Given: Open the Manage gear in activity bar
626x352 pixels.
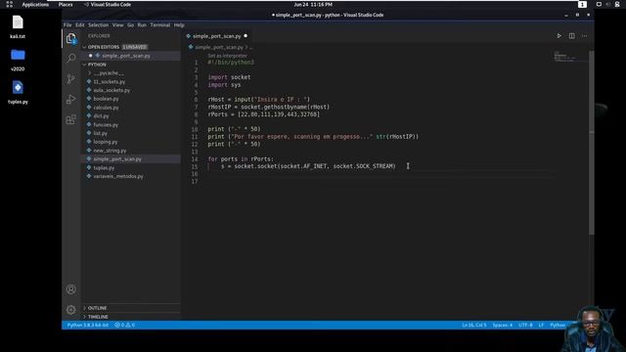Looking at the screenshot, I should click(71, 310).
